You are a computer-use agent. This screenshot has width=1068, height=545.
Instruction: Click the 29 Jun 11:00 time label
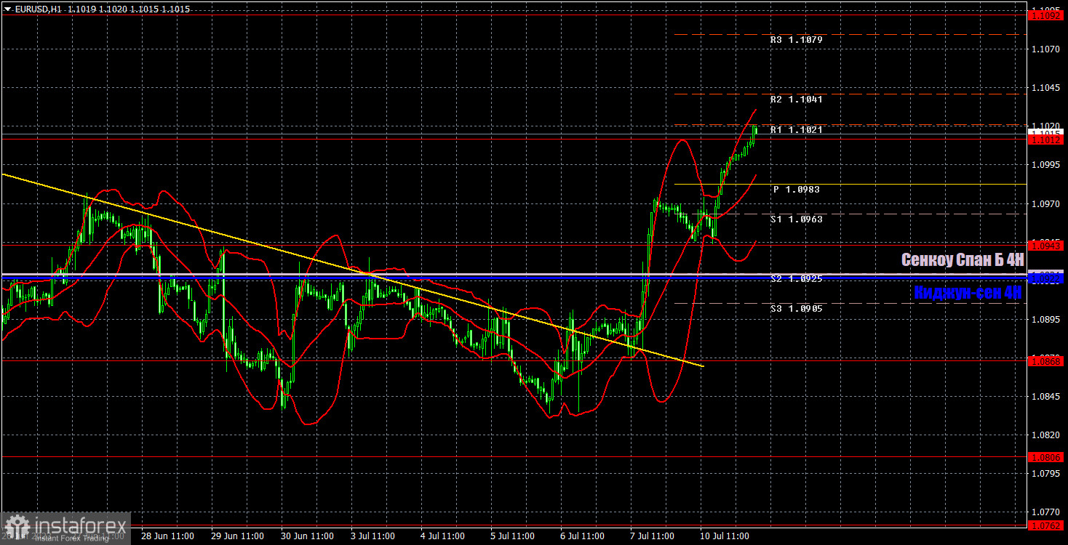[237, 536]
